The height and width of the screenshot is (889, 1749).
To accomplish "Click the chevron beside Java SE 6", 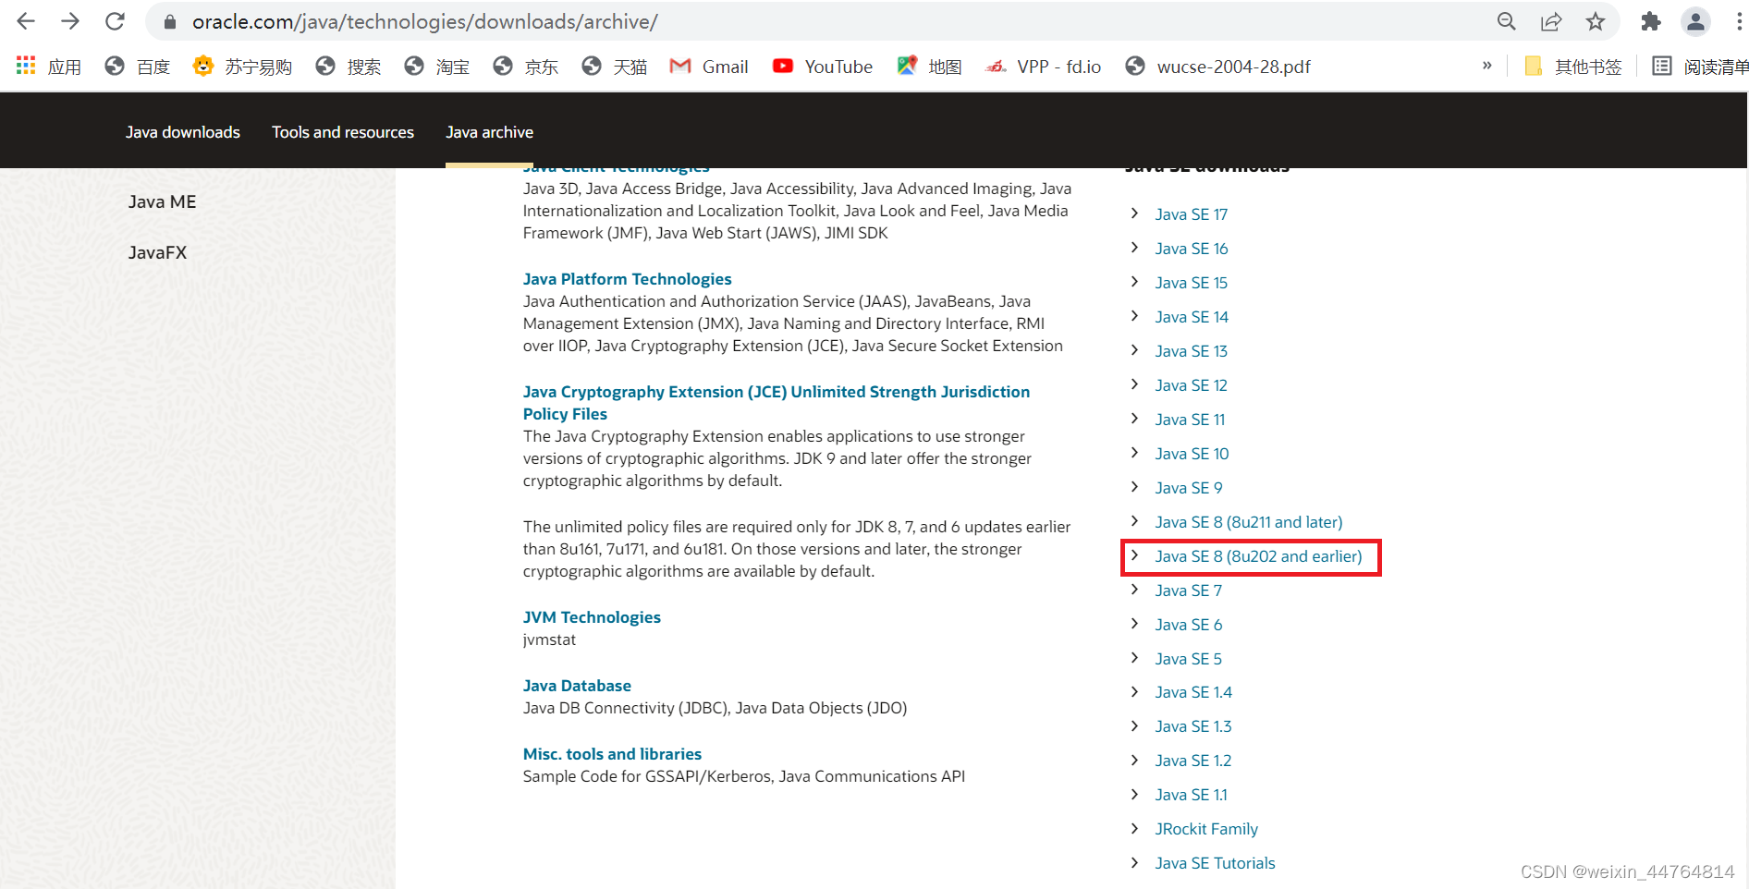I will tap(1135, 624).
